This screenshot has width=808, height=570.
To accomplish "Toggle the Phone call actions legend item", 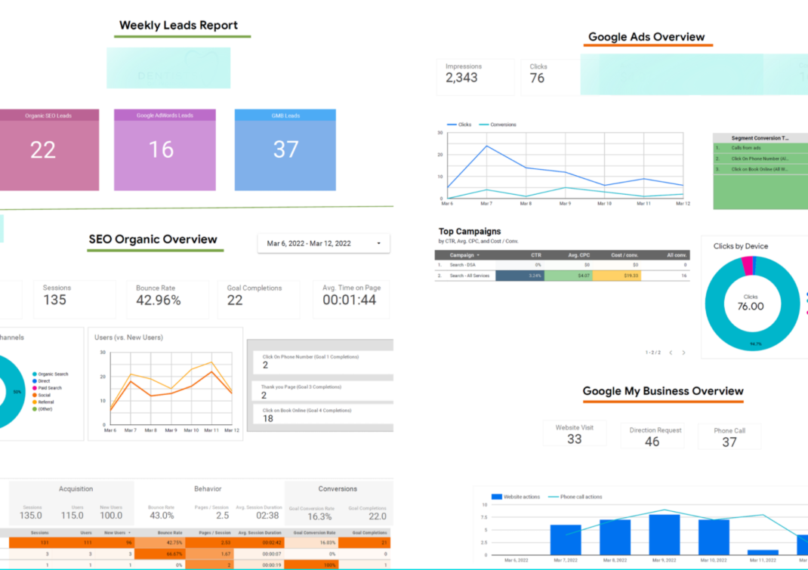I will point(575,497).
